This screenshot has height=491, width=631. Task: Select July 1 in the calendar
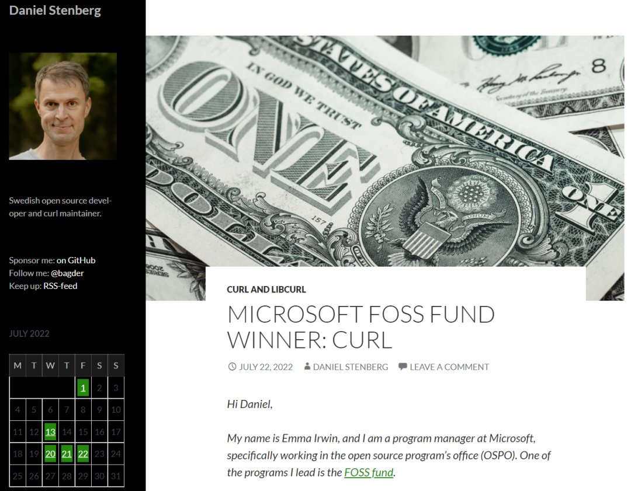click(83, 388)
